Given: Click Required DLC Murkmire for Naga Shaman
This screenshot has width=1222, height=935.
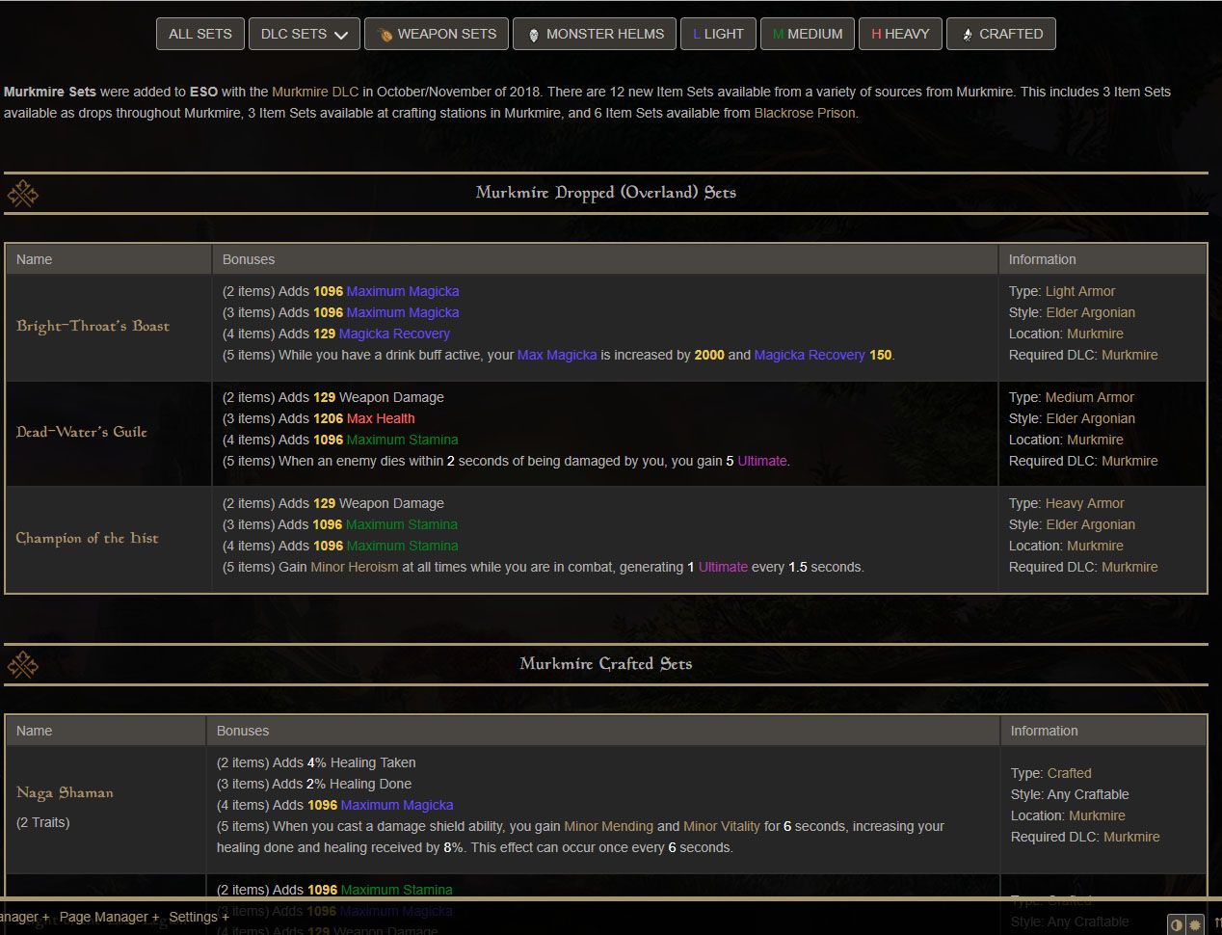Looking at the screenshot, I should pos(1131,837).
